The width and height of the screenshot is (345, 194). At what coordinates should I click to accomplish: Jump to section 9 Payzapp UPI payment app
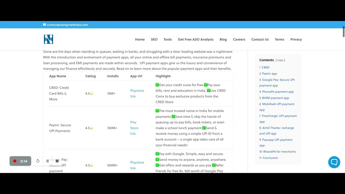click(x=276, y=143)
